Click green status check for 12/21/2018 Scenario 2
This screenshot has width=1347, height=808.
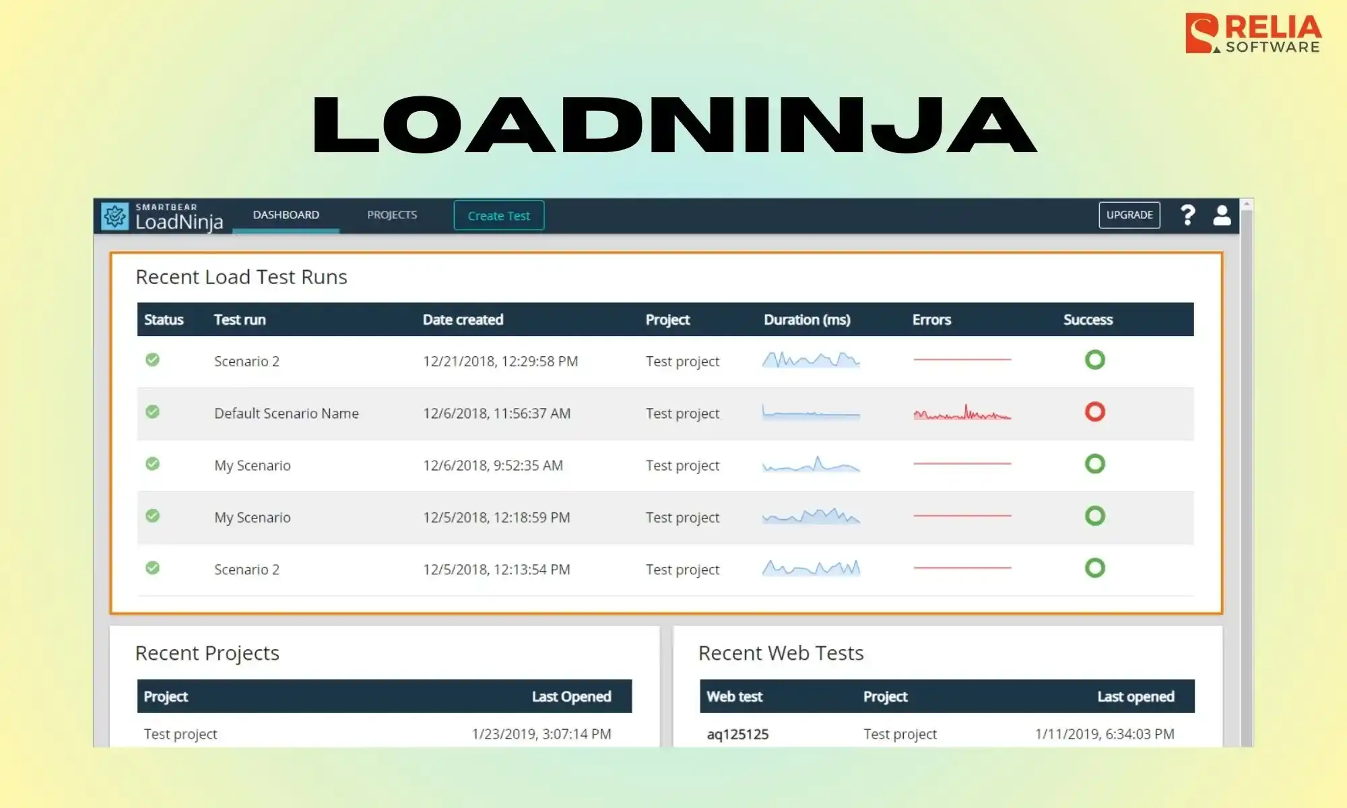click(x=153, y=360)
